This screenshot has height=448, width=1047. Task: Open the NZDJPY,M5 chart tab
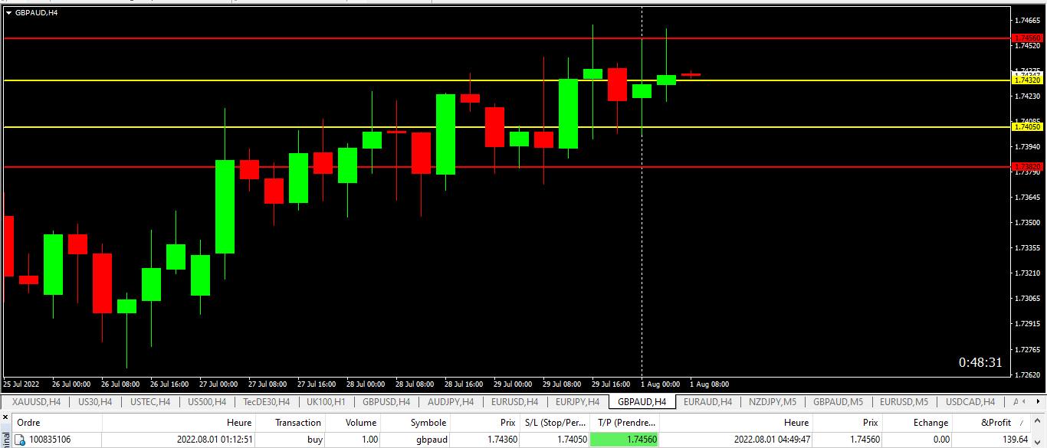(773, 401)
